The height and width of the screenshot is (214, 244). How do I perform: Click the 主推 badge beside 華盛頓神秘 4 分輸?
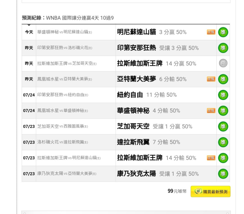(x=211, y=111)
